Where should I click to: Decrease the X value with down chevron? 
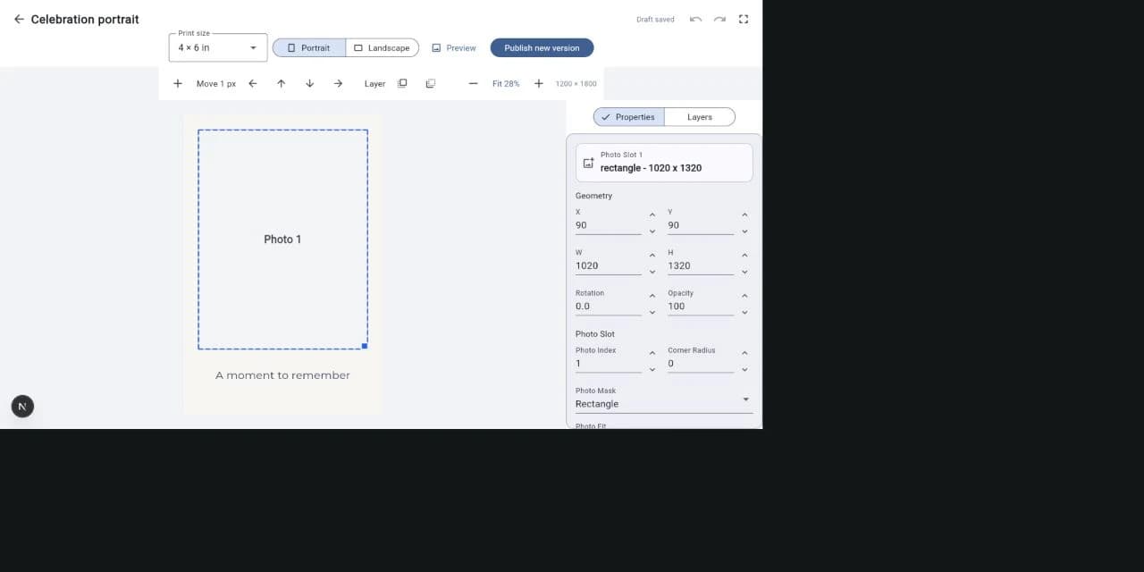point(652,231)
